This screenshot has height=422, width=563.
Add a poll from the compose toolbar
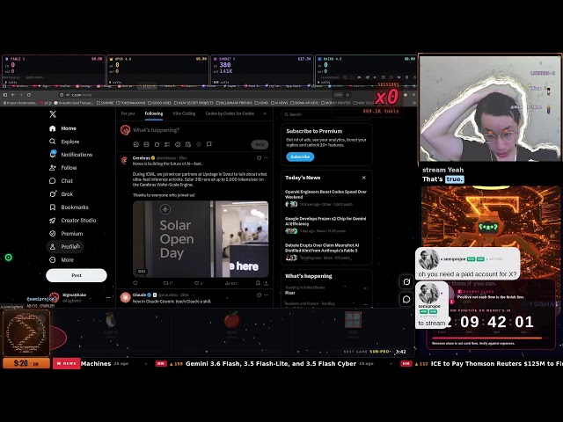[167, 144]
